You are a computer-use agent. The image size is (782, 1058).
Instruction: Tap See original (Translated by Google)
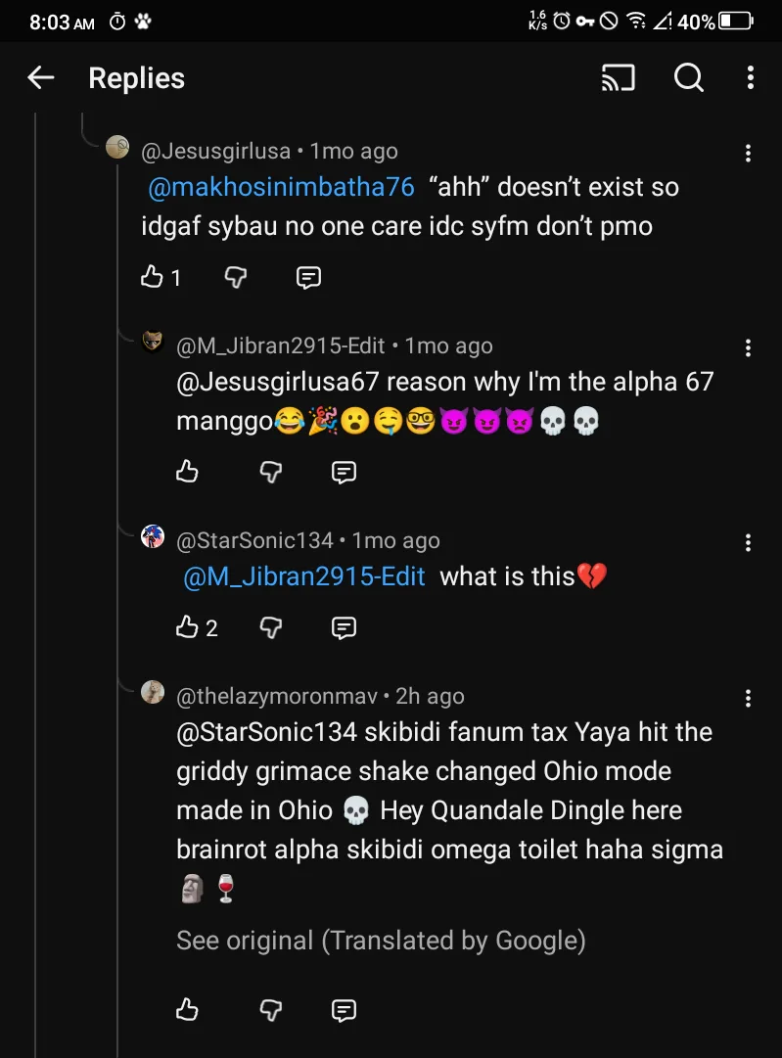[x=381, y=941]
